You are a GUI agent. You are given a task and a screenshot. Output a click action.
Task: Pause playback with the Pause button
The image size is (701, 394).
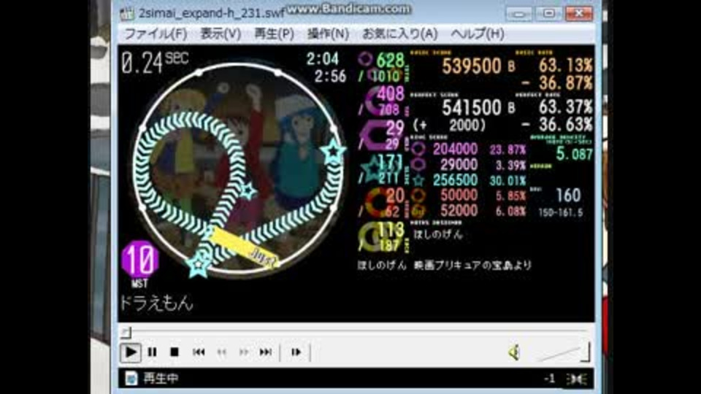point(152,352)
